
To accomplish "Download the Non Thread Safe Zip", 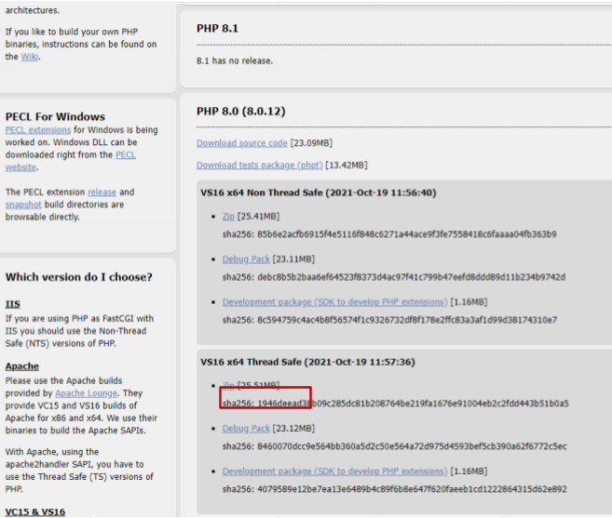I will pos(228,217).
